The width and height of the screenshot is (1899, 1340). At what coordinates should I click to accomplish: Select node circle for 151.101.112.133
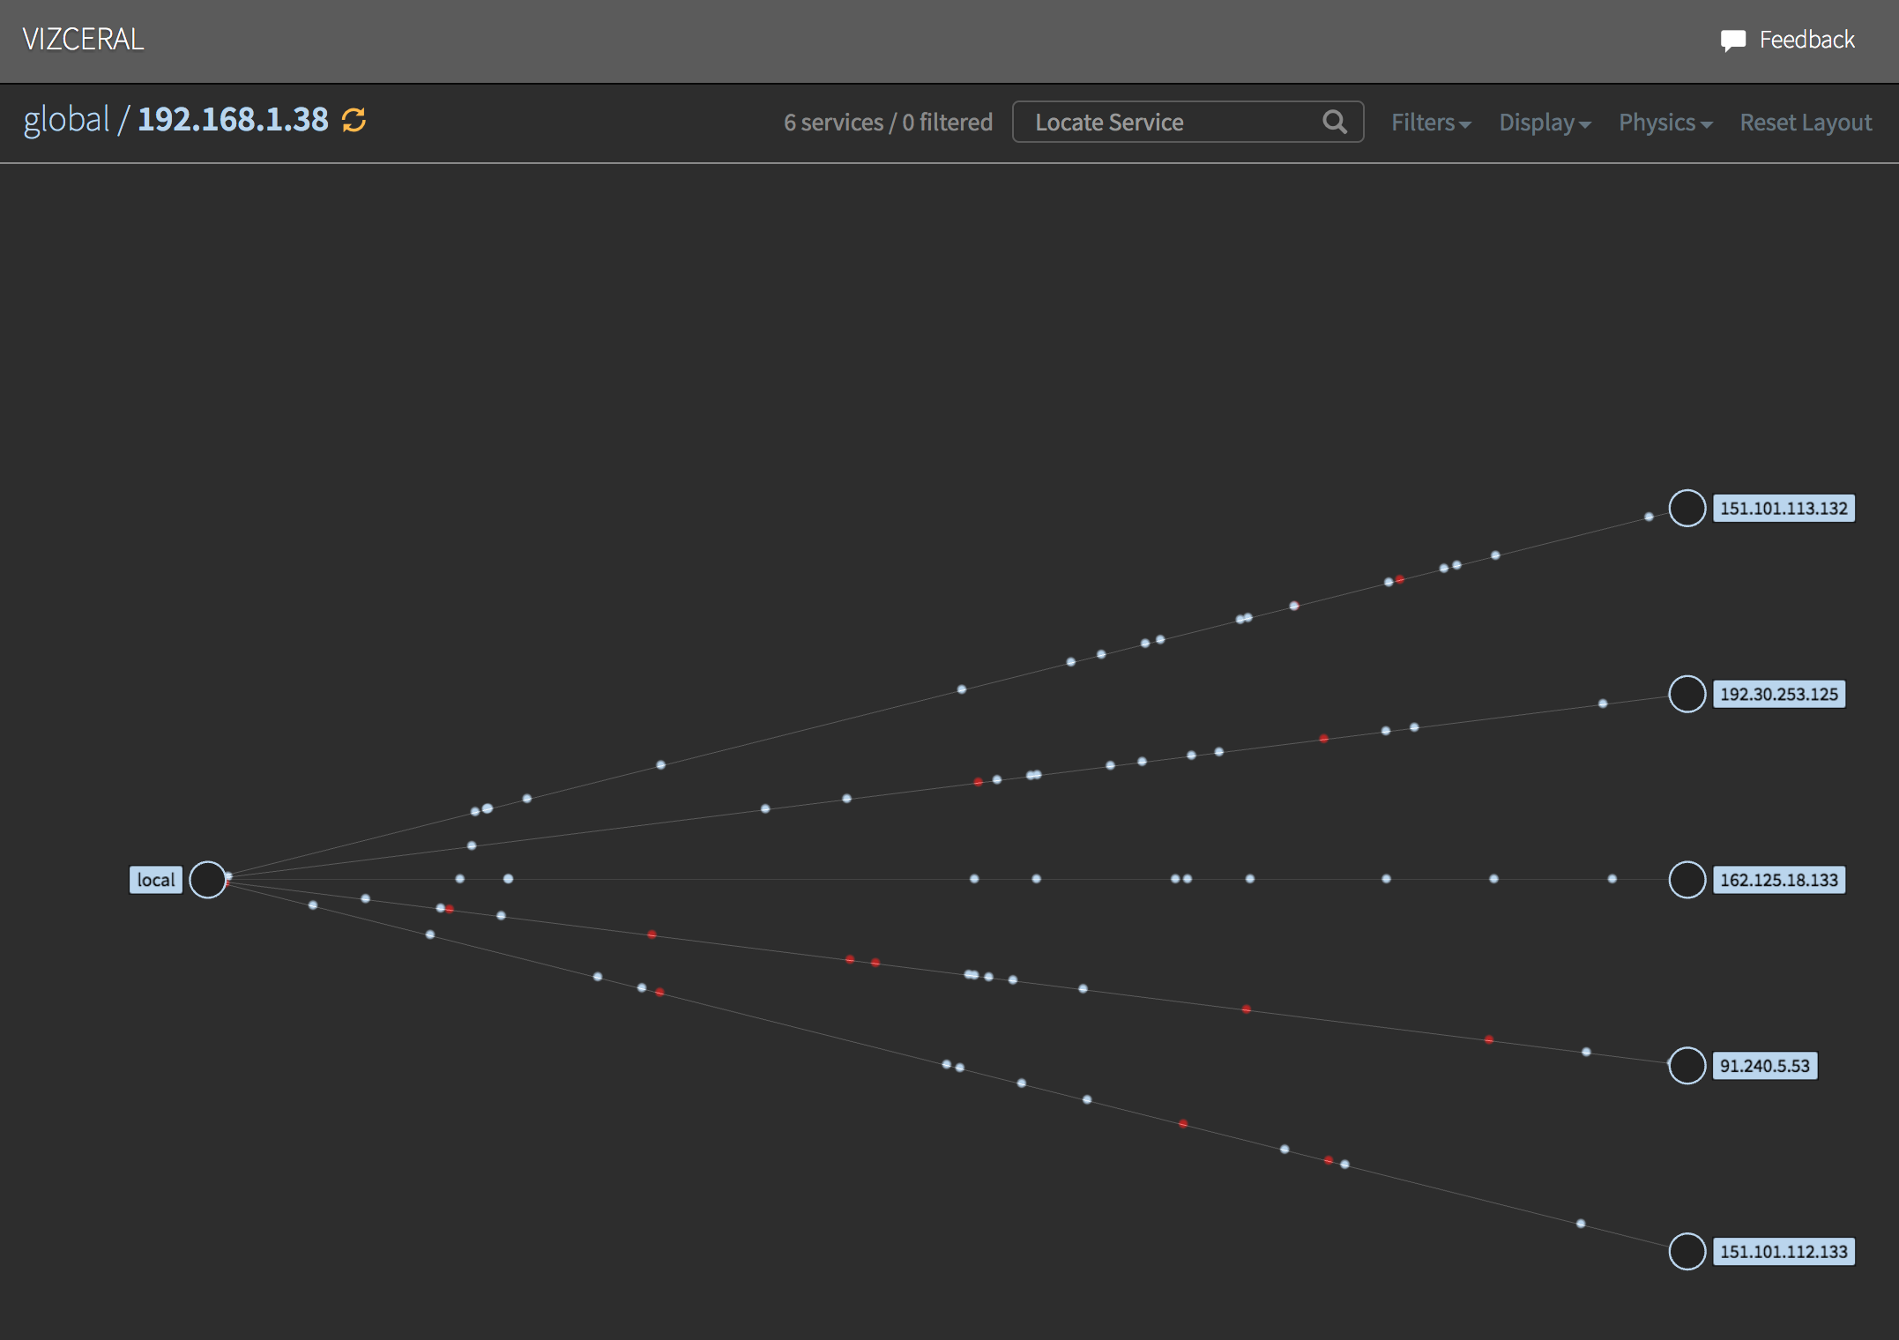[1687, 1252]
